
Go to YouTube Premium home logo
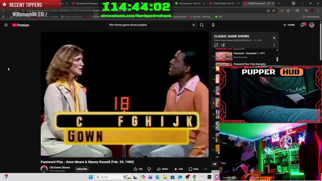pyautogui.click(x=21, y=25)
